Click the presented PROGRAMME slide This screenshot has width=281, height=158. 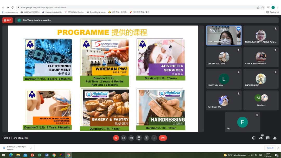[103, 79]
